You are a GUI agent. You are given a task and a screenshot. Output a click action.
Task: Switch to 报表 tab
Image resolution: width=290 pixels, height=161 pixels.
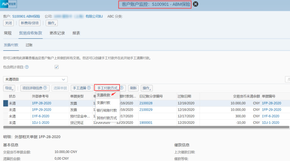[76, 33]
